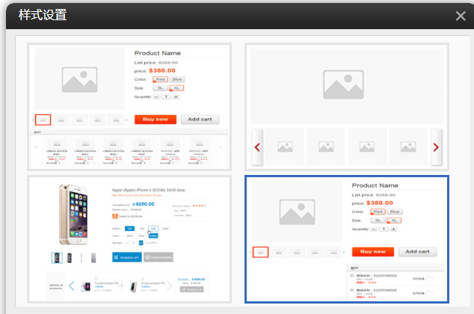Click Buy now in highlighted bottom-right template

(372, 252)
